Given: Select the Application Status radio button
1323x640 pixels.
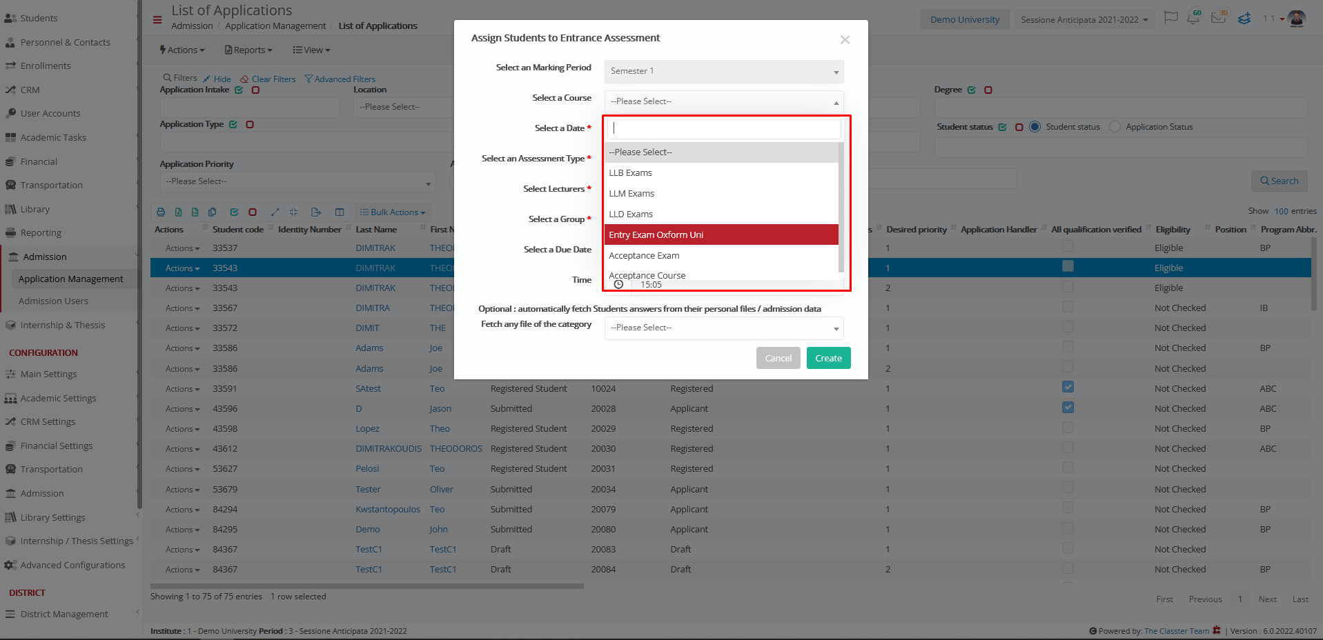Looking at the screenshot, I should pyautogui.click(x=1115, y=127).
